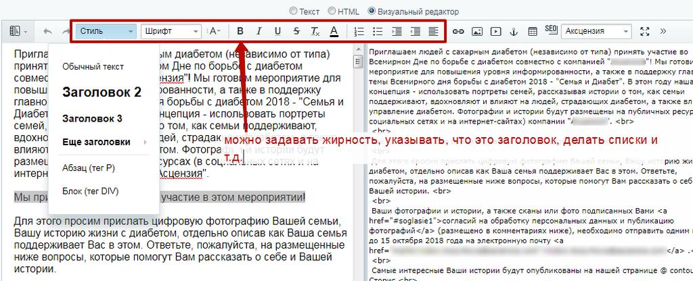Choose Заголовок 2 style
Viewport: 693px width, 281px height.
click(104, 93)
